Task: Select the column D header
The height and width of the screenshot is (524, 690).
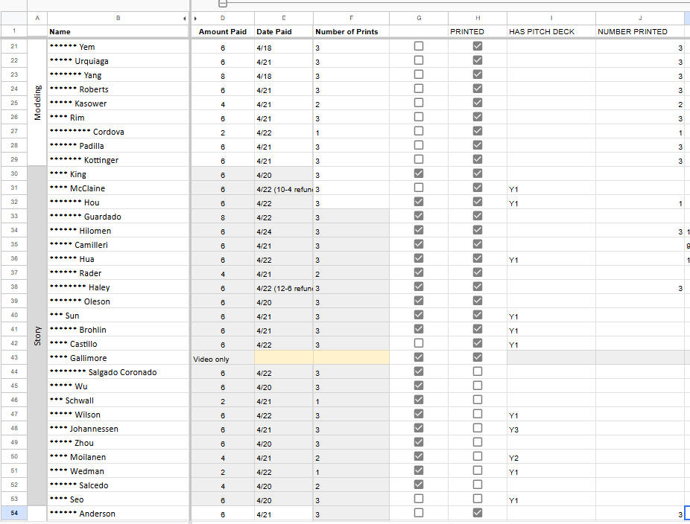Action: 223,18
